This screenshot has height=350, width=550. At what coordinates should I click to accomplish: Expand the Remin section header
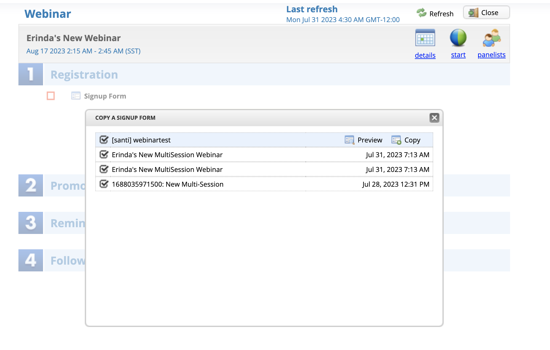point(68,223)
